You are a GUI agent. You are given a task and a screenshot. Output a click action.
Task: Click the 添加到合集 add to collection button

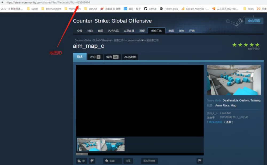[x=149, y=160]
